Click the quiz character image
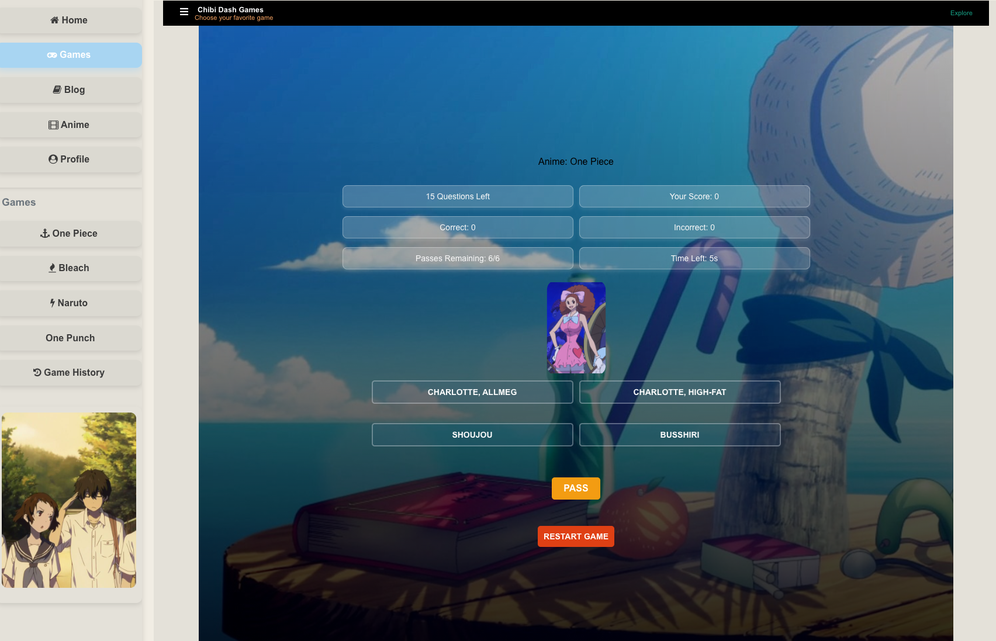Viewport: 996px width, 641px height. 576,328
